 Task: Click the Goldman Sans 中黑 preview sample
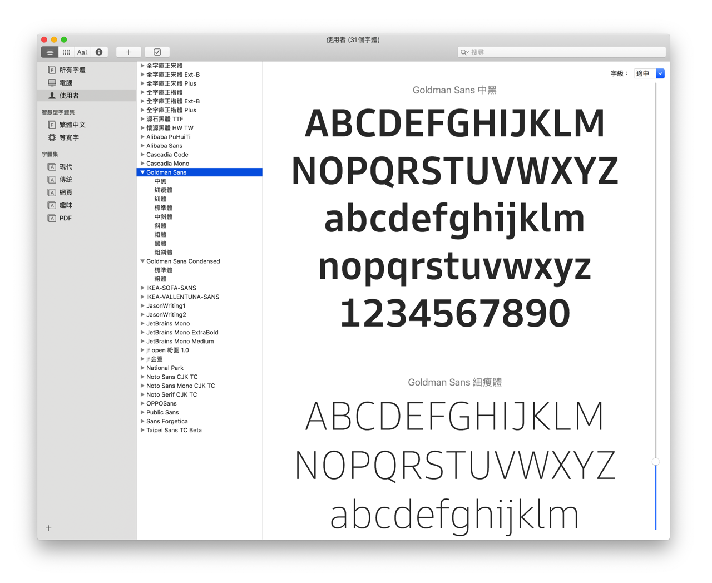pyautogui.click(x=455, y=218)
